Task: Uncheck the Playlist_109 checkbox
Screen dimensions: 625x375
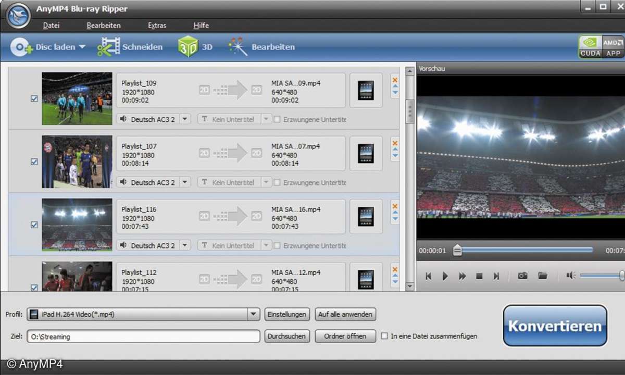Action: (34, 98)
